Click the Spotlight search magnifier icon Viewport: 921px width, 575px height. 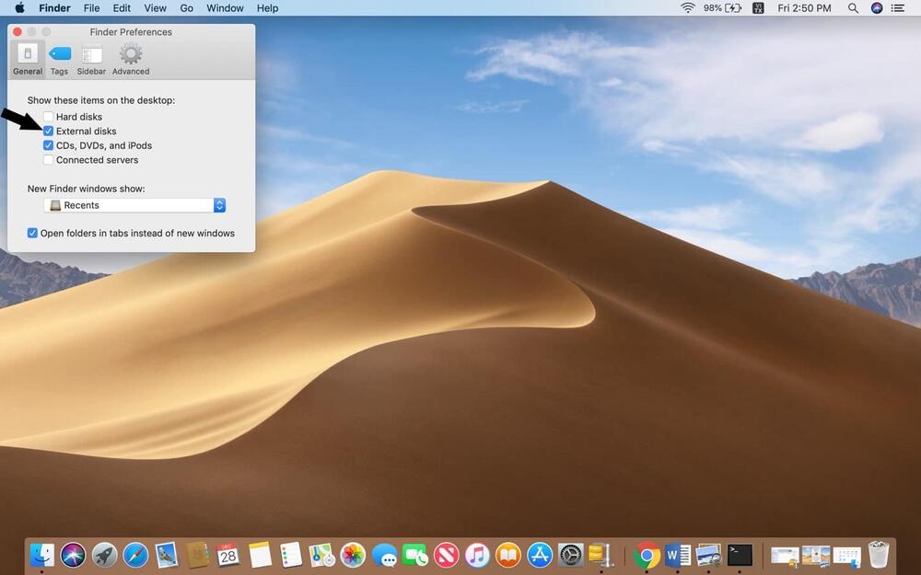(x=853, y=8)
